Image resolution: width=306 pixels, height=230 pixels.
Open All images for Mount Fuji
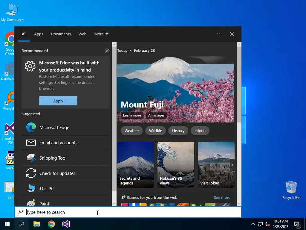[156, 115]
